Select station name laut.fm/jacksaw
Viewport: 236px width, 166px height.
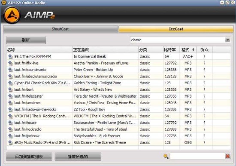click(x=27, y=136)
